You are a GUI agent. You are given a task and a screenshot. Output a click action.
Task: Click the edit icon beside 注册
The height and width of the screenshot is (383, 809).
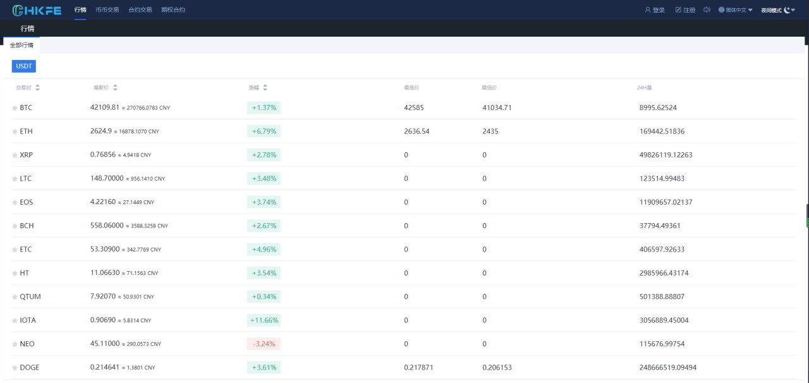[678, 10]
